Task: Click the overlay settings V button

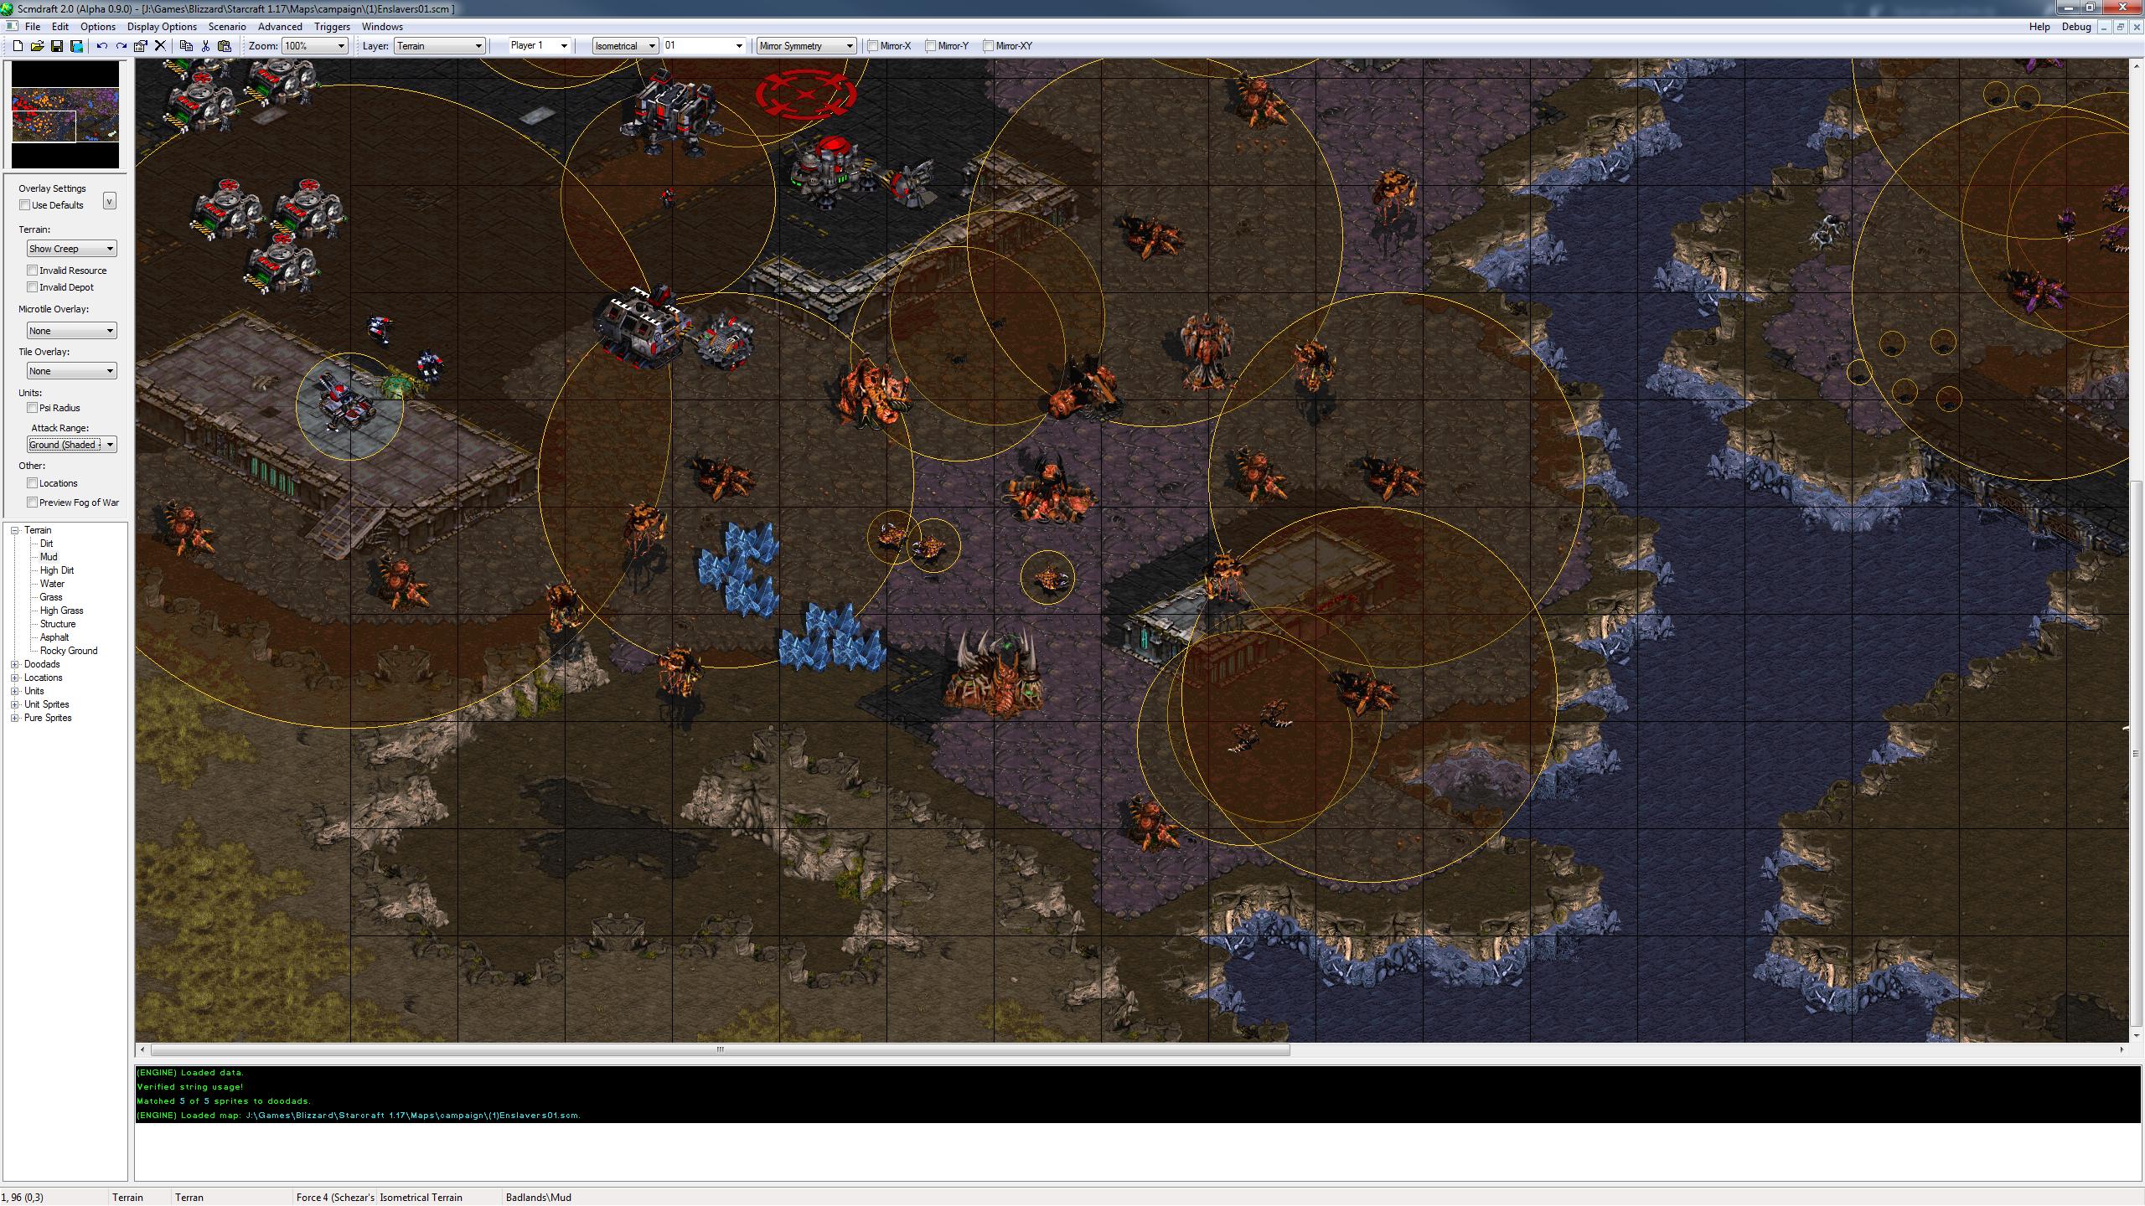Action: tap(109, 201)
